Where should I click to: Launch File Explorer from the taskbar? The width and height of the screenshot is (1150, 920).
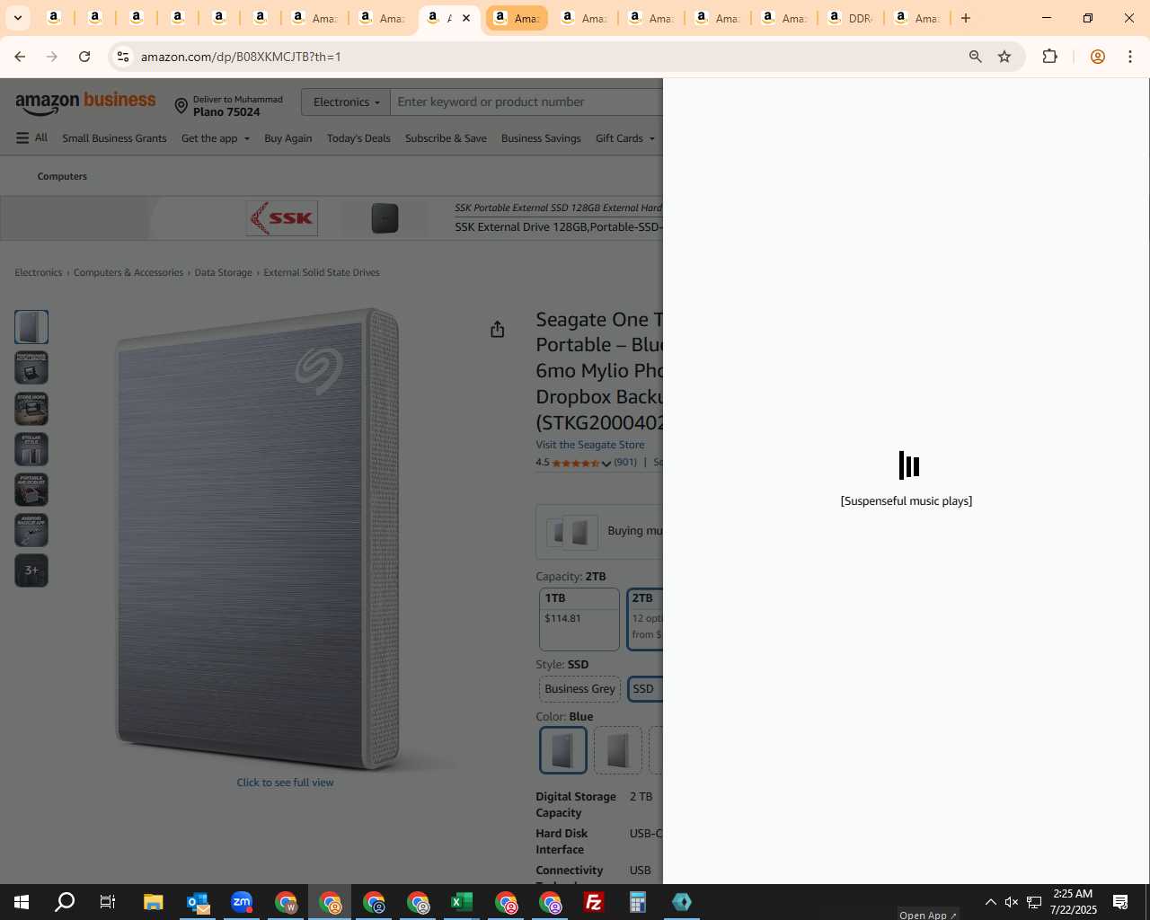pos(153,902)
